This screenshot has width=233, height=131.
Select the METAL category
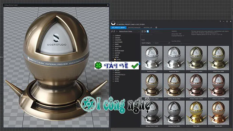(x=116, y=57)
